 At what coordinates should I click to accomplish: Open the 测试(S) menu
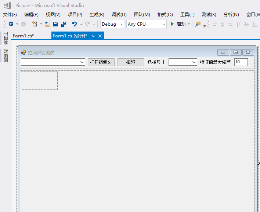click(x=209, y=15)
